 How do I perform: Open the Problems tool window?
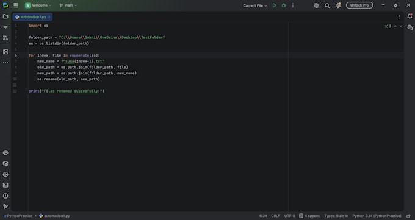(x=5, y=196)
